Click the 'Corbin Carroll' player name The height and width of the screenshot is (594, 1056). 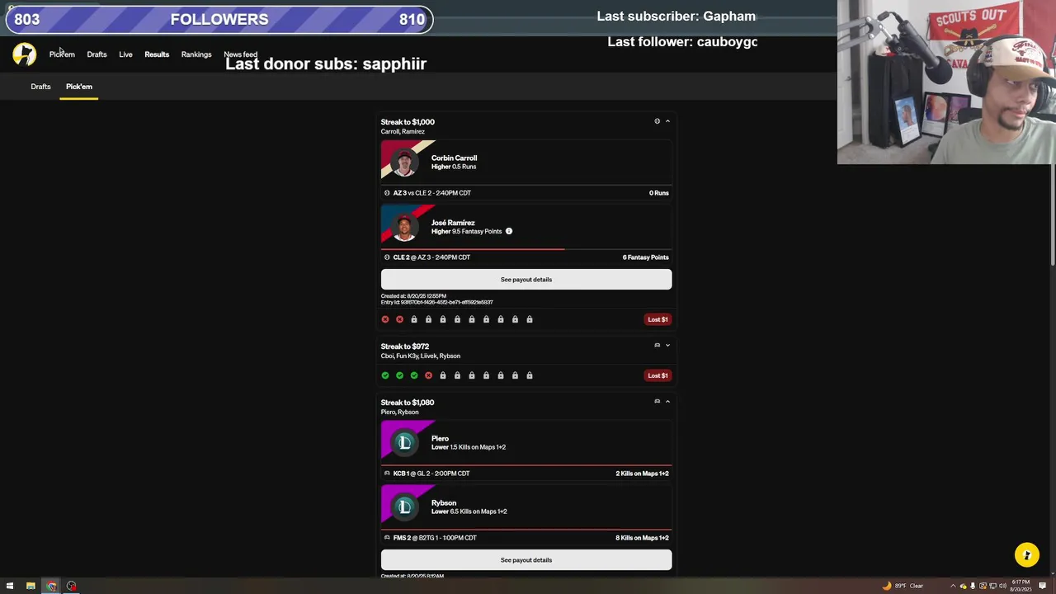coord(454,158)
